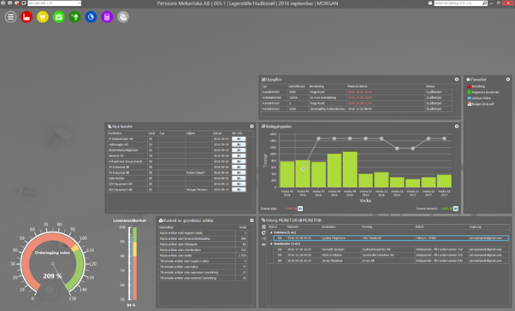
Task: Click the refresh icon beside the inbox list
Action: coord(263,232)
